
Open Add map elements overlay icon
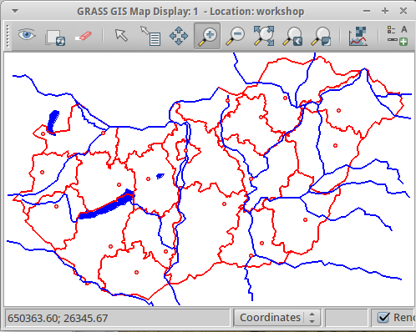point(398,36)
